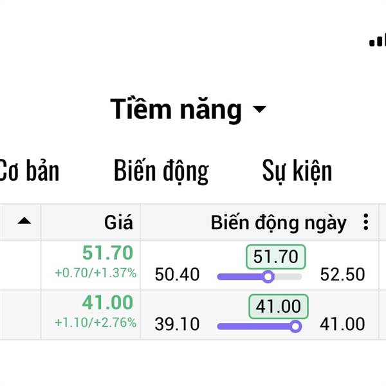
Task: Sort ascending with the triangle arrow
Action: point(24,221)
